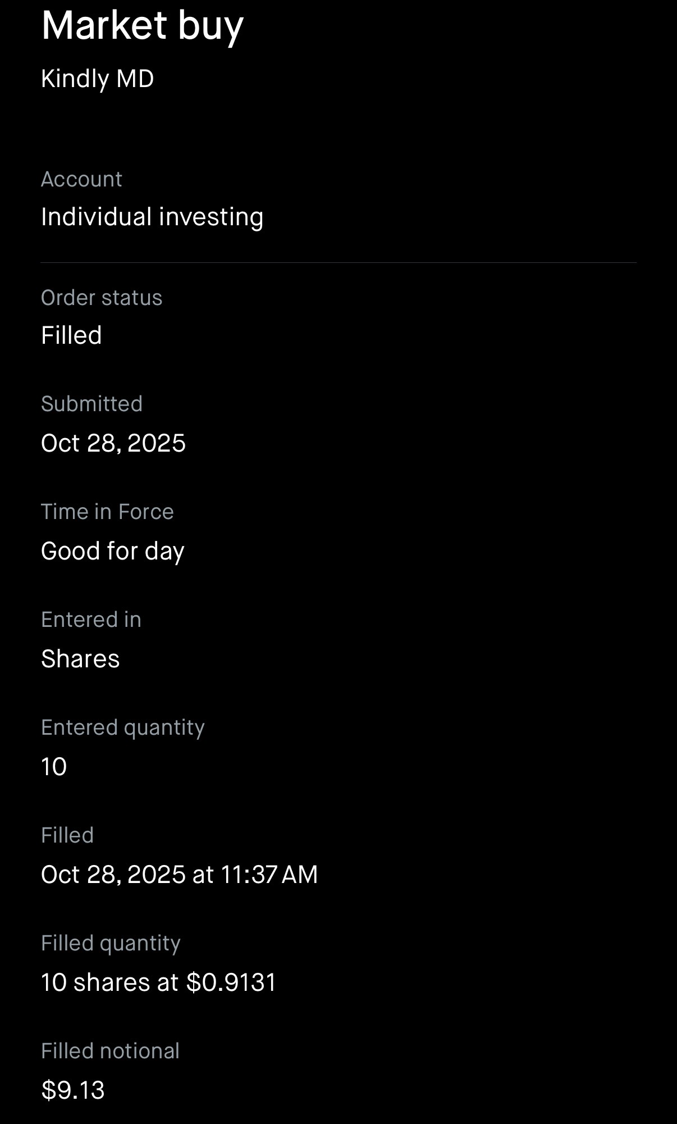Tap the Filled label above the fill time

pyautogui.click(x=67, y=835)
